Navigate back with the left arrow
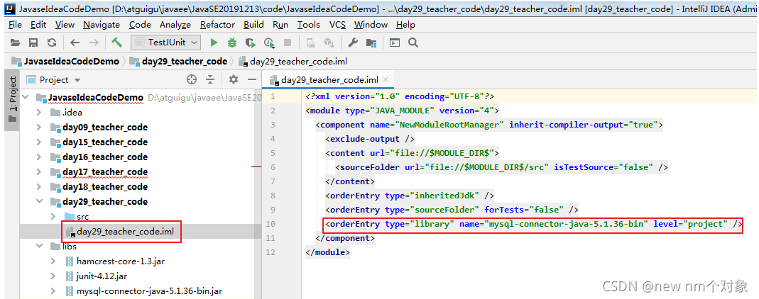 click(75, 43)
